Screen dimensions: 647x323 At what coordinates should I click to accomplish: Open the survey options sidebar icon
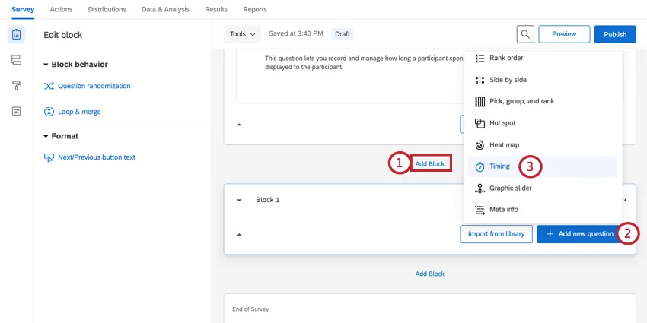16,111
